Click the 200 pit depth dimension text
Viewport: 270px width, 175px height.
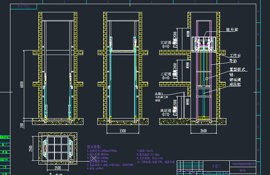(22, 126)
